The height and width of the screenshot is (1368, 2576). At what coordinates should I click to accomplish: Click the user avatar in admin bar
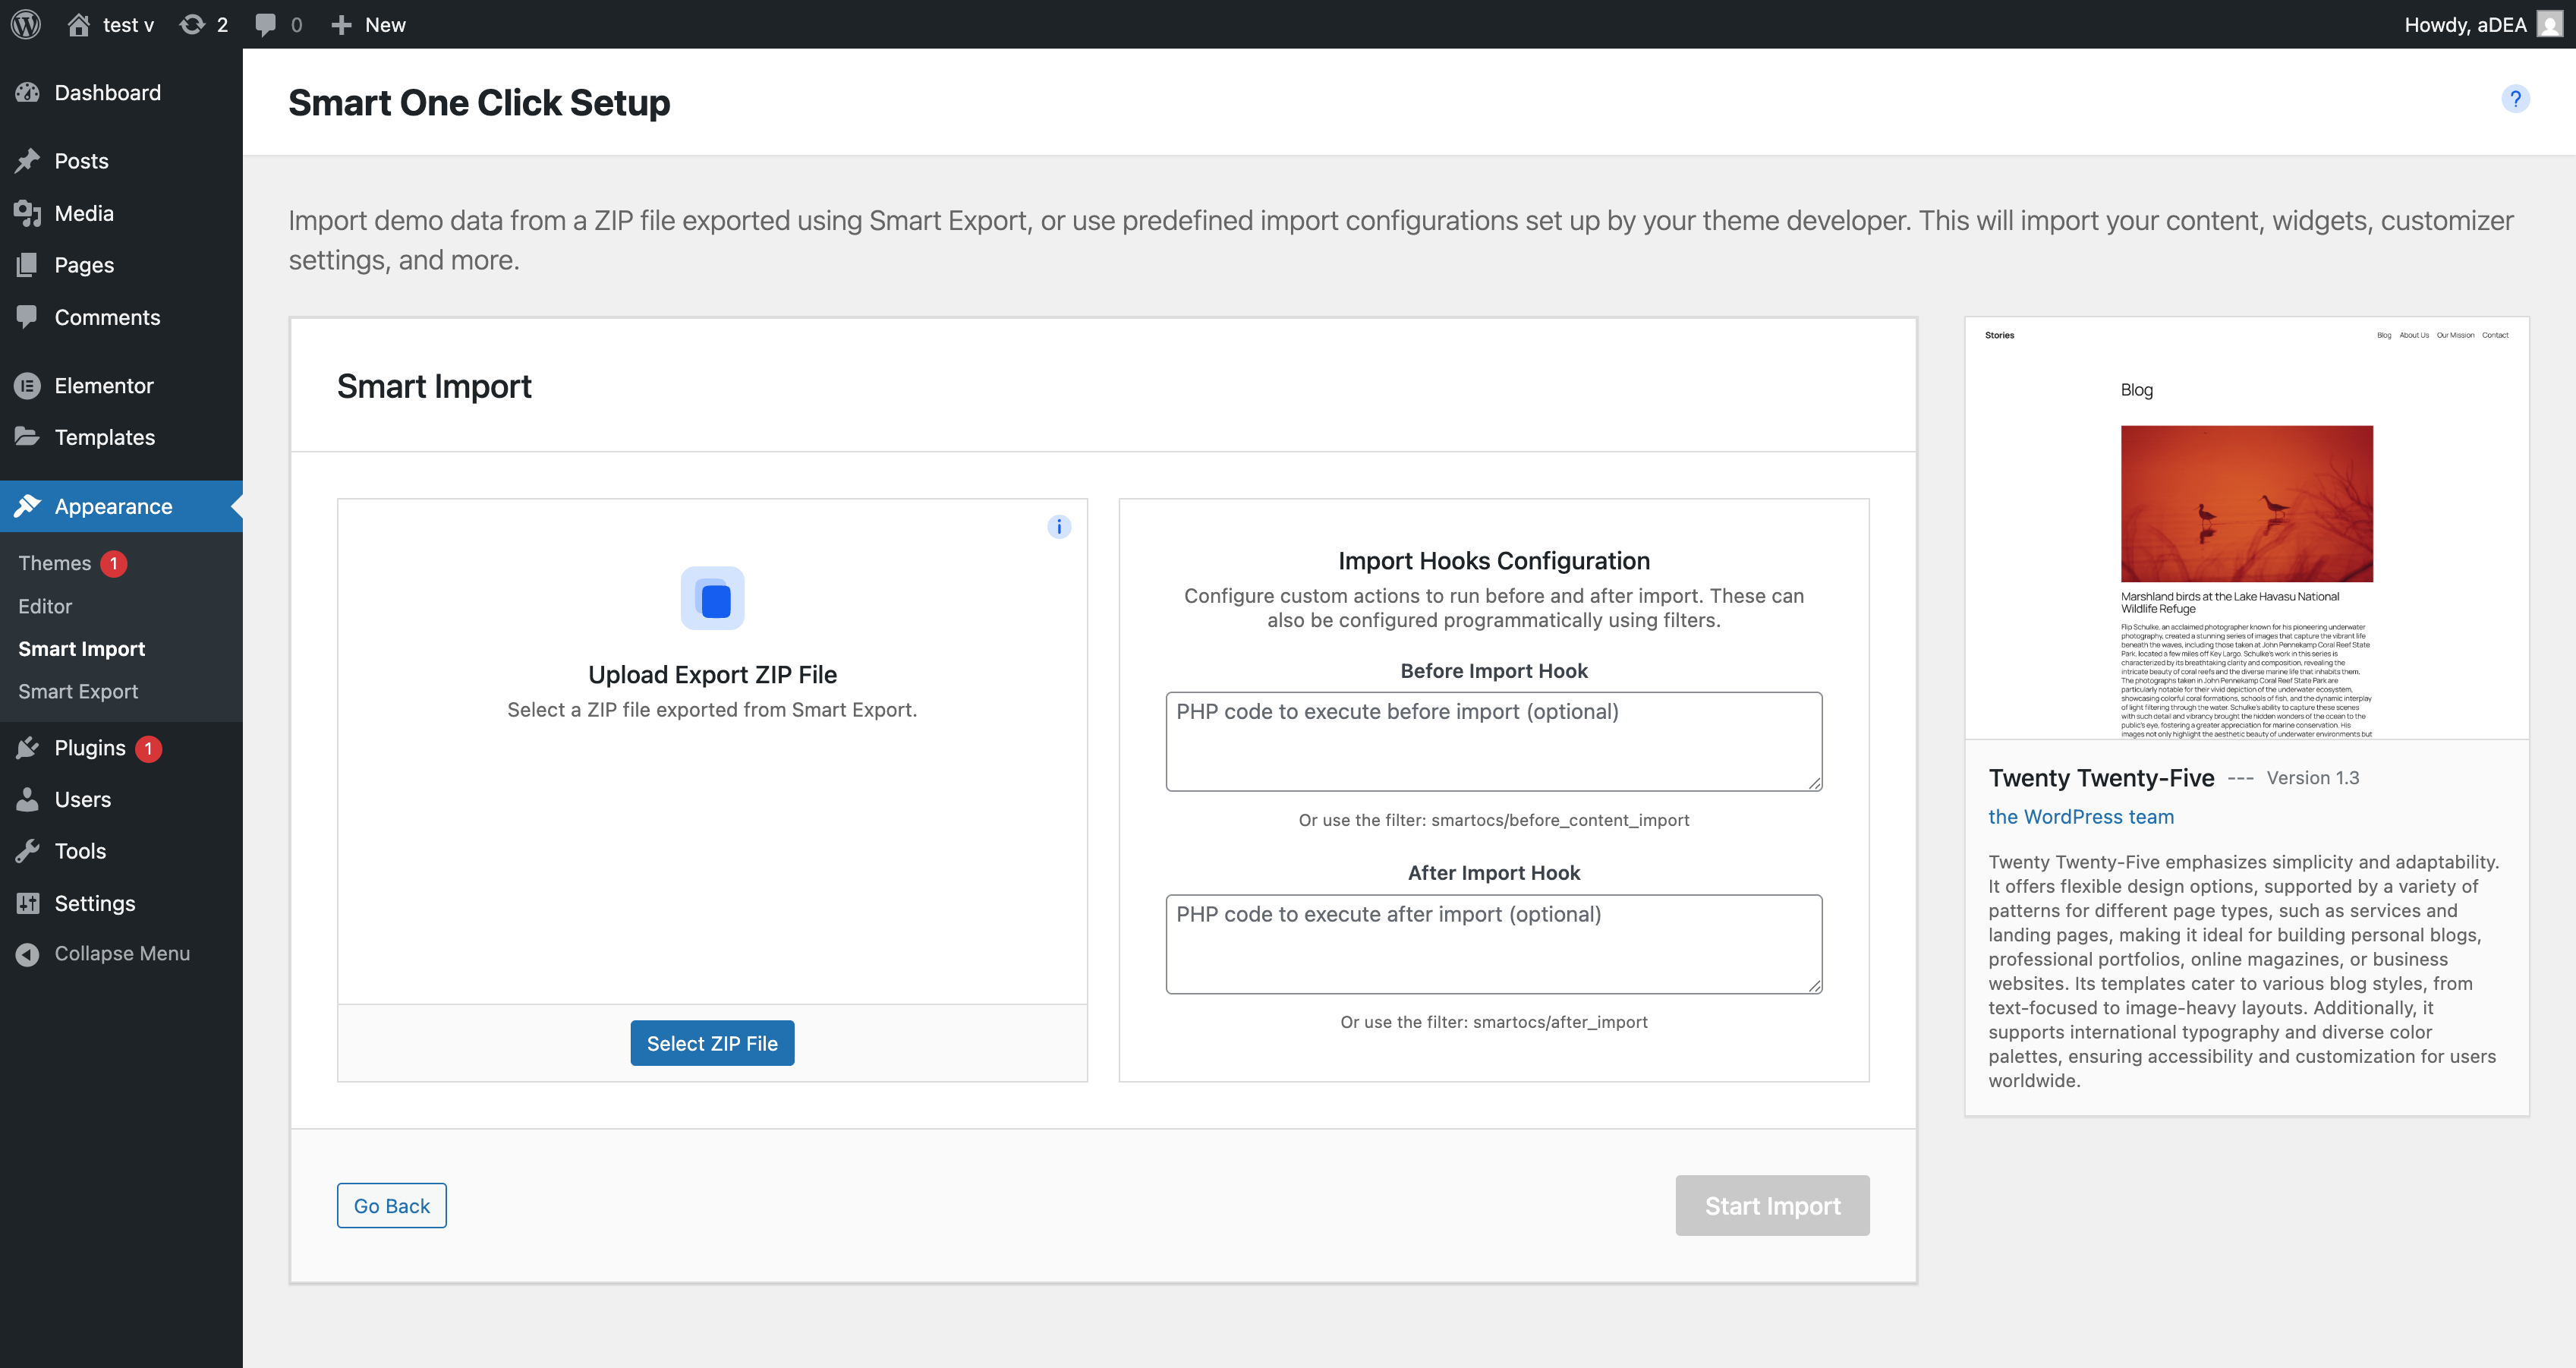pos(2549,24)
